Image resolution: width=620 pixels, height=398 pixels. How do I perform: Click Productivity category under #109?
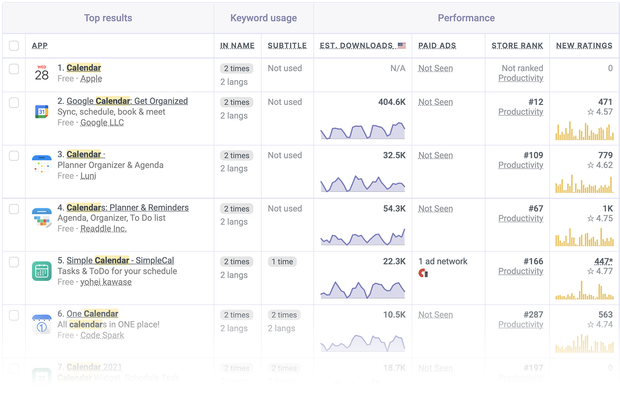(x=521, y=165)
